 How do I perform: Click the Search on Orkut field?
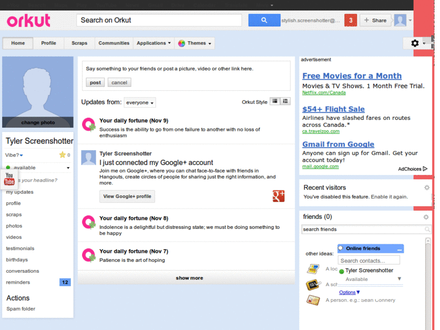coord(159,20)
